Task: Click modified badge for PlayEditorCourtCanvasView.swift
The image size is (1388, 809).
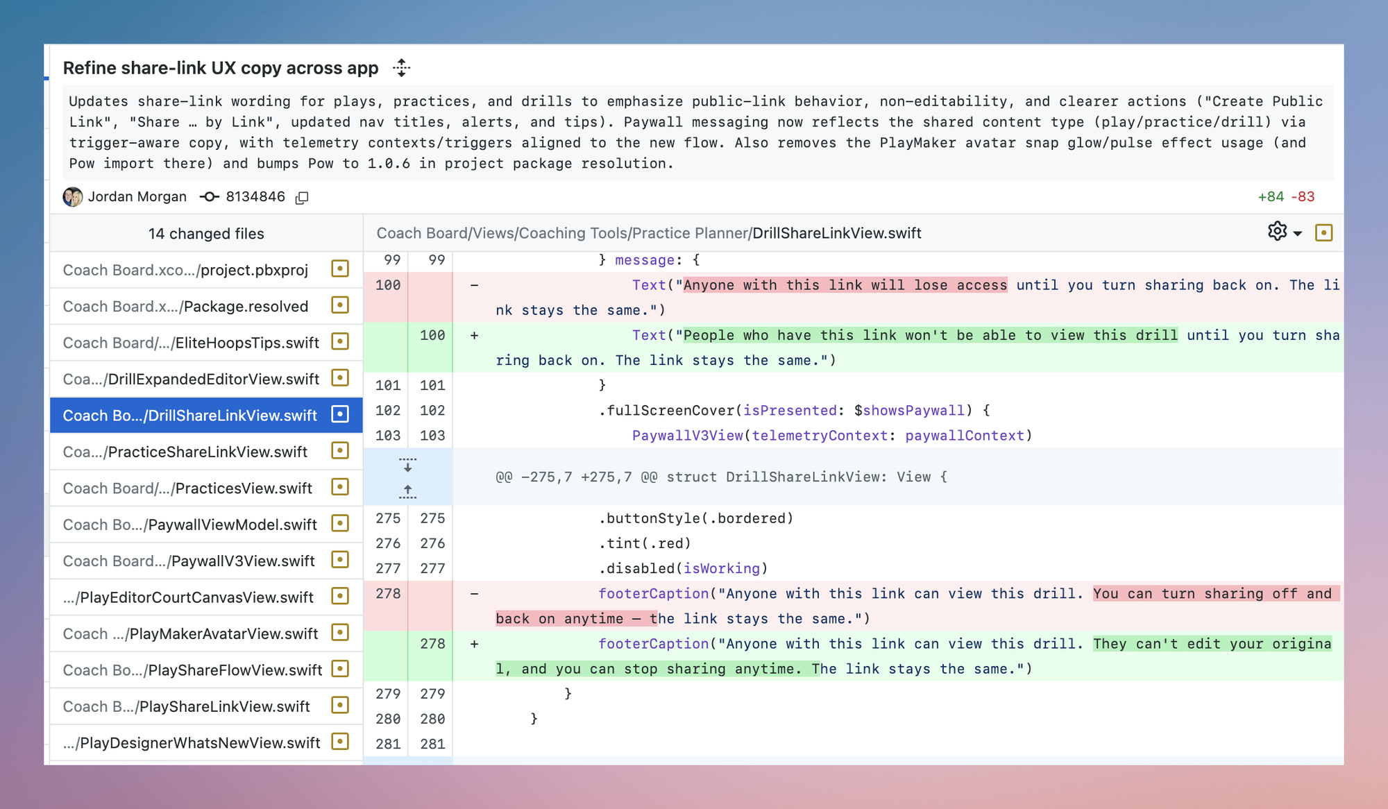Action: click(x=340, y=596)
